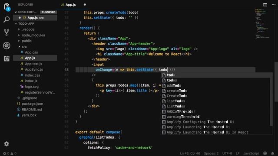Choose the 'AWSIoTProvider' suggestion
The height and width of the screenshot is (156, 278).
click(x=216, y=111)
